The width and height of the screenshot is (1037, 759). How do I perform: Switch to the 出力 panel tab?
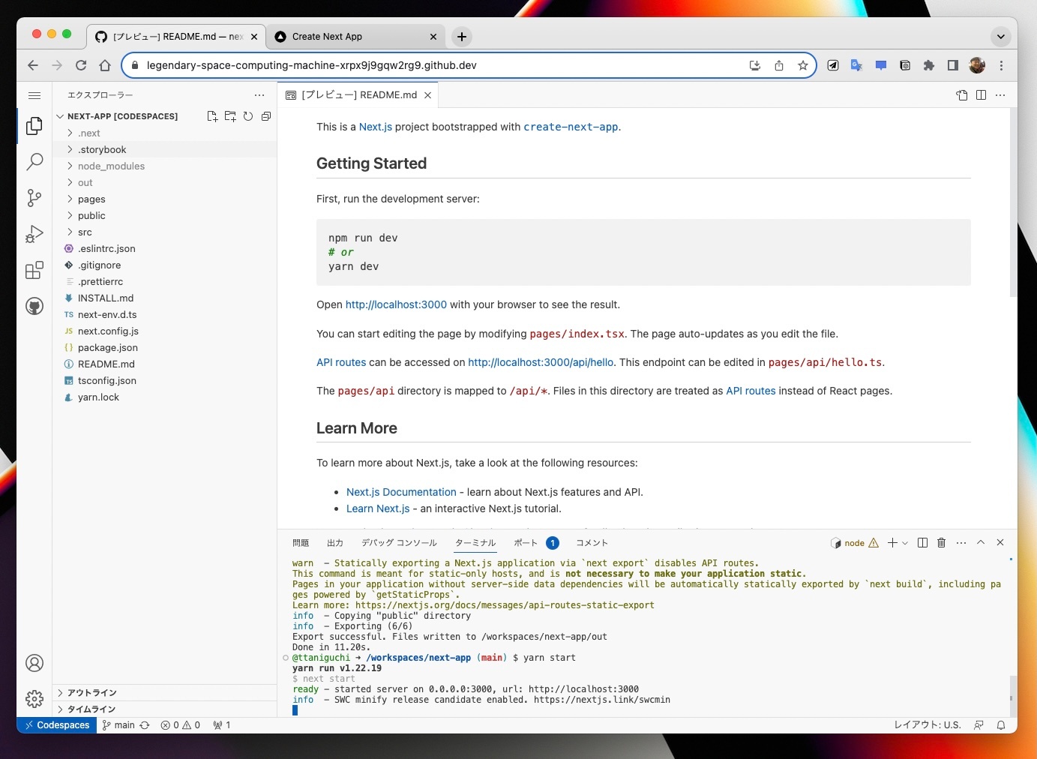[x=335, y=543]
